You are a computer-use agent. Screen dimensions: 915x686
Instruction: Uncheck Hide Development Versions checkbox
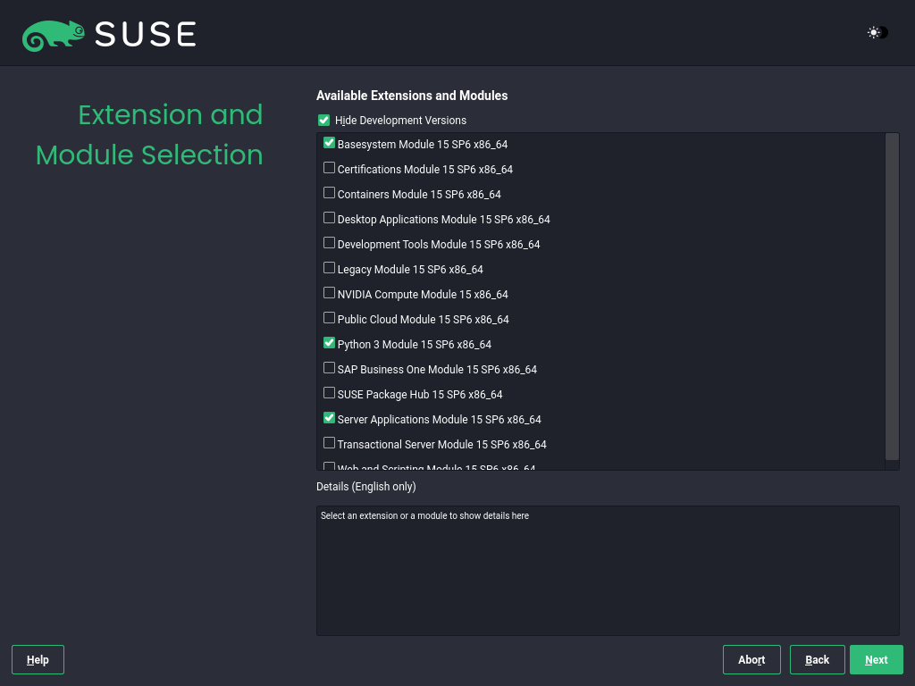(x=323, y=121)
